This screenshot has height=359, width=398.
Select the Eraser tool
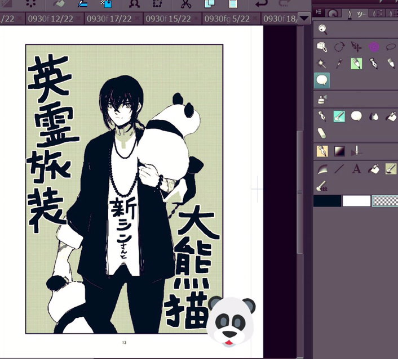[321, 133]
